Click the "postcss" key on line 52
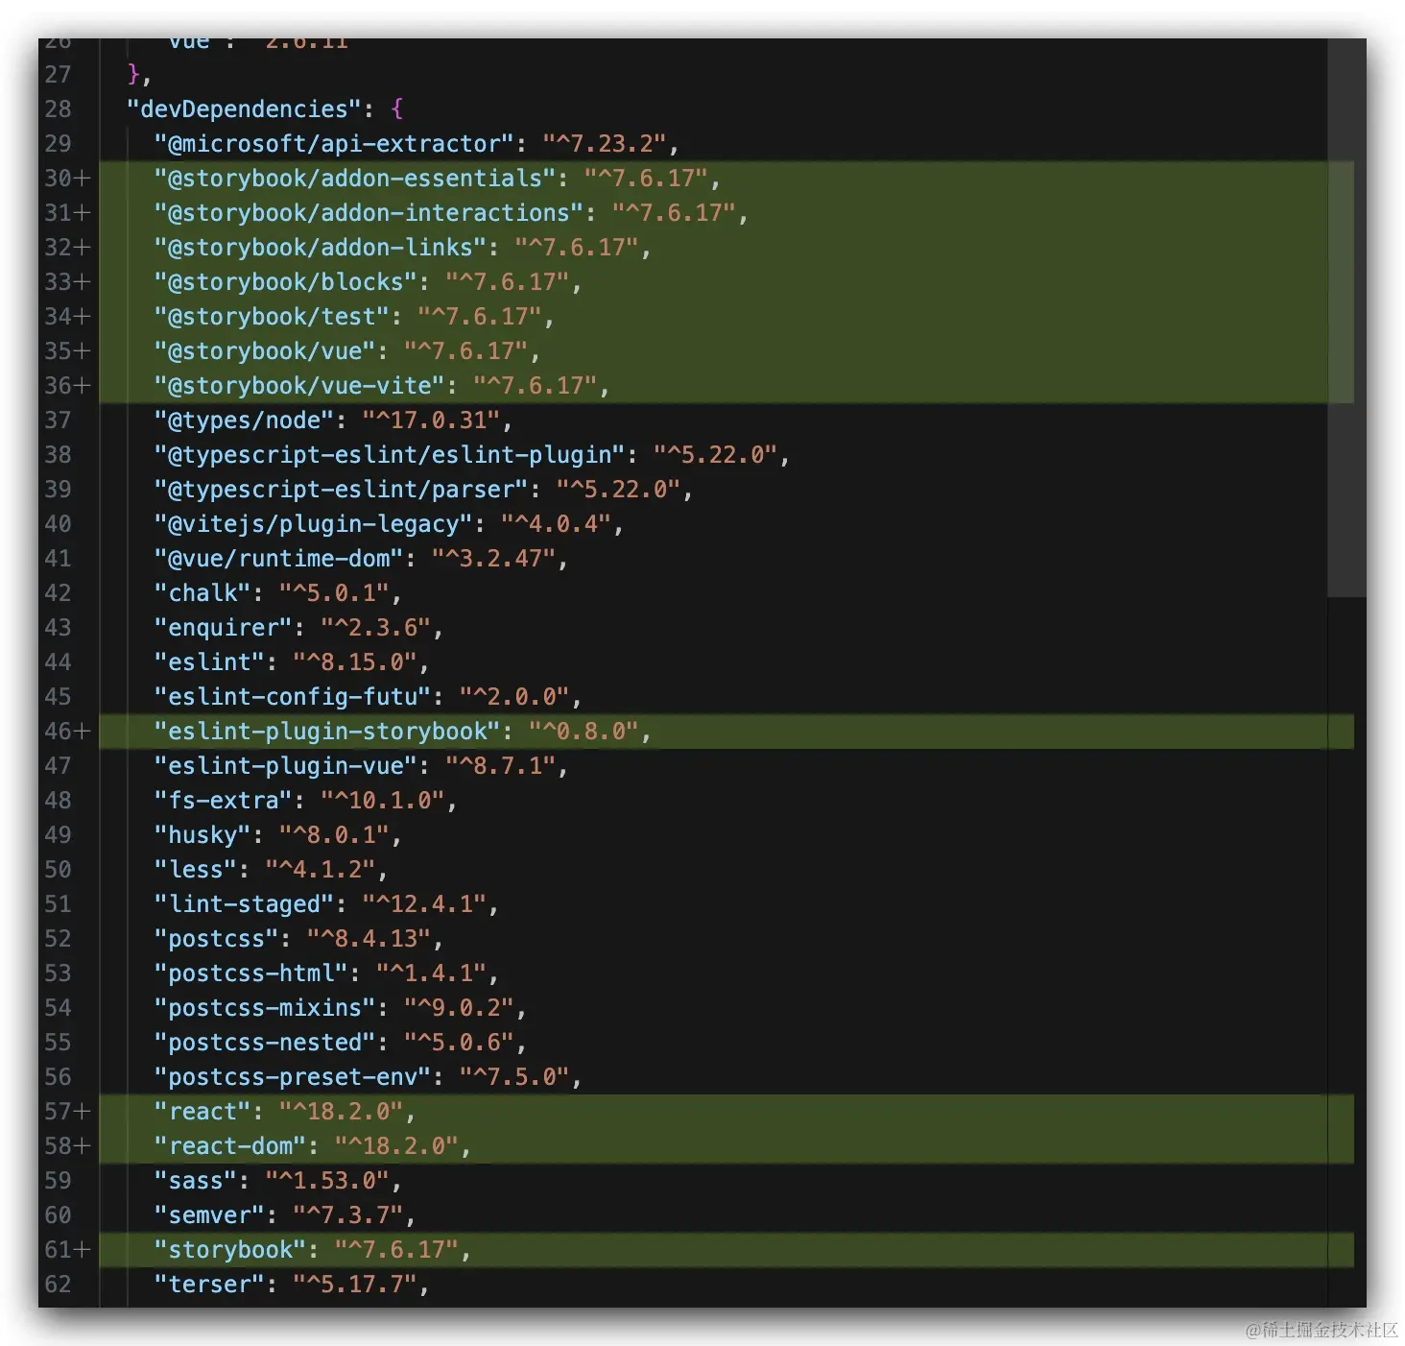 coord(216,939)
